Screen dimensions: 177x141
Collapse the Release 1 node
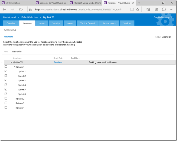point(14,67)
